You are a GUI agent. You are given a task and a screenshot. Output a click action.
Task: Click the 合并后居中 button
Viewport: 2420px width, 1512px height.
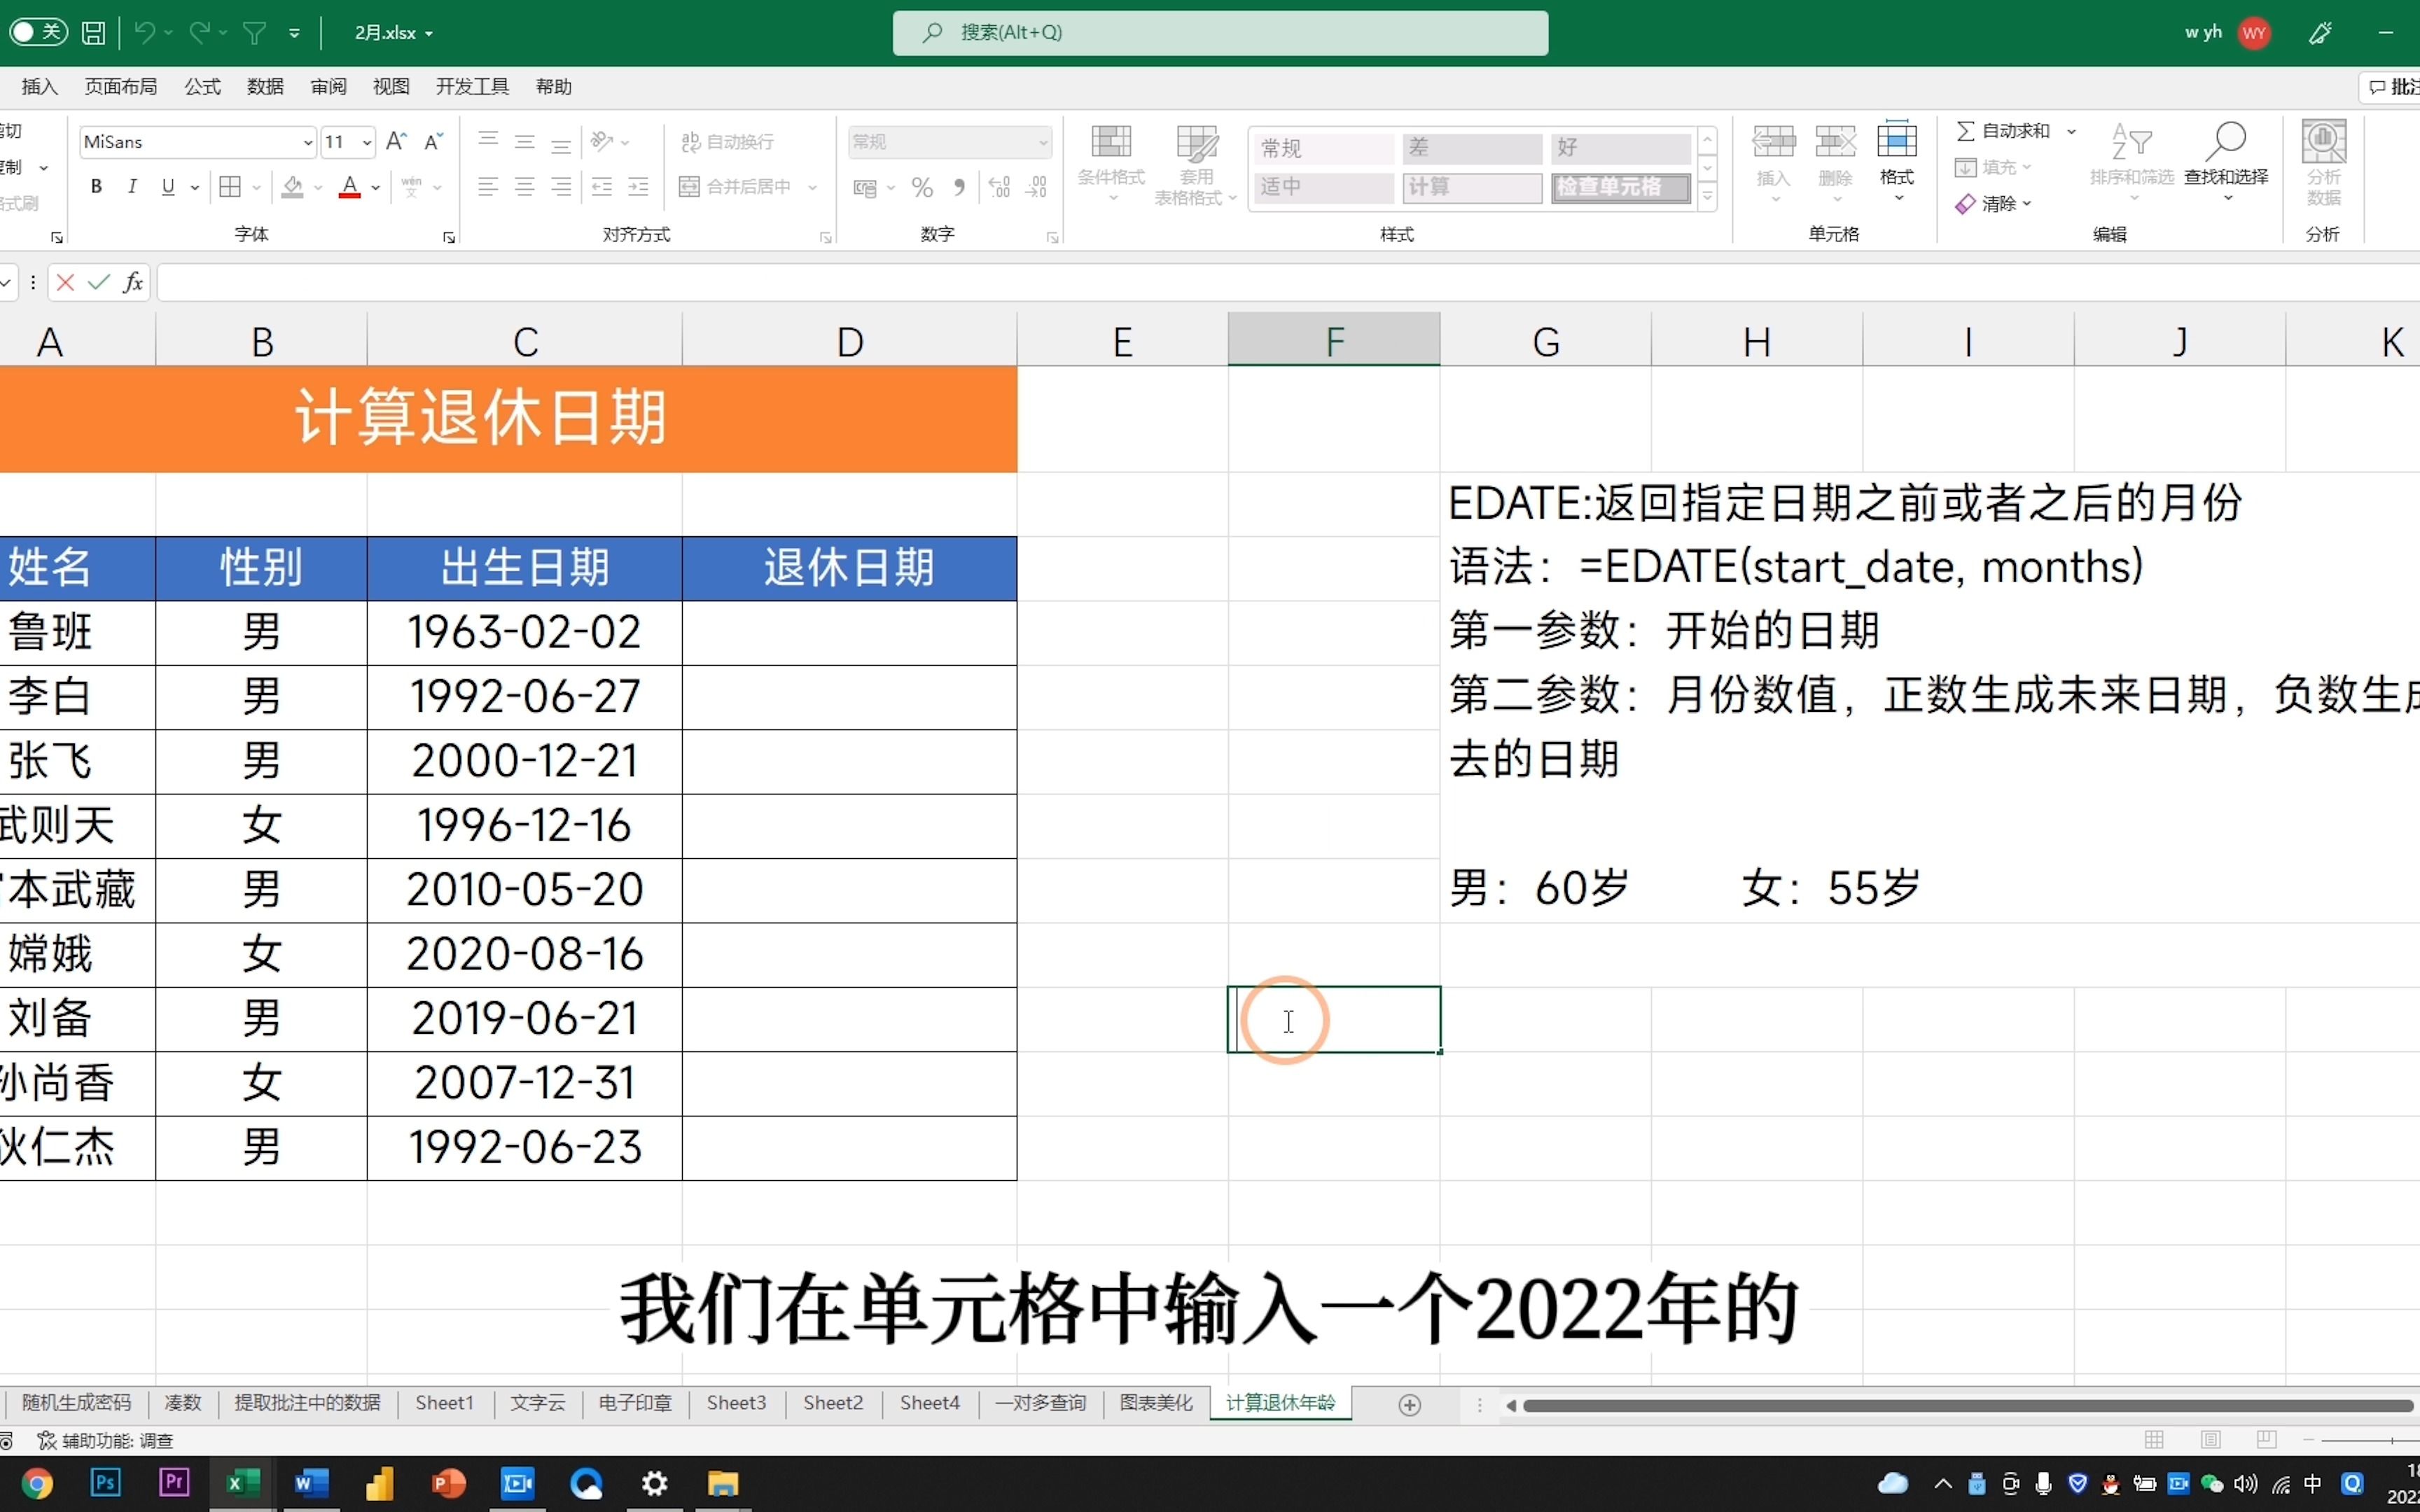click(738, 187)
